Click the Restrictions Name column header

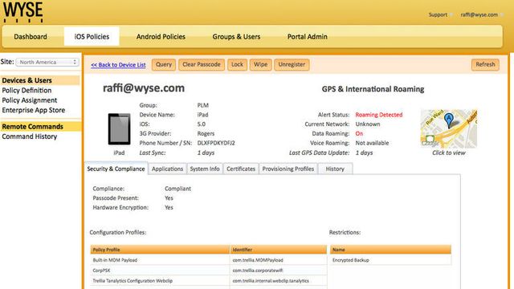coord(390,250)
